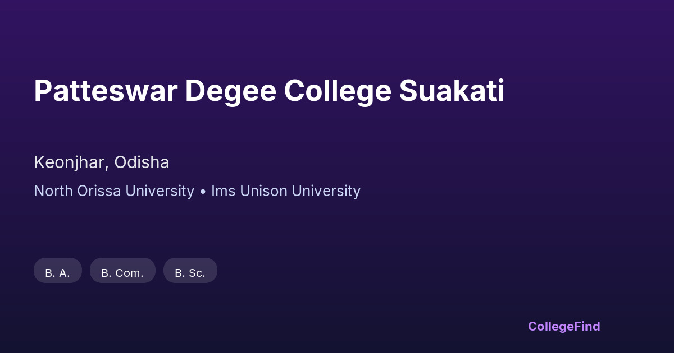Select the B. Sc. course tag
Image resolution: width=674 pixels, height=353 pixels.
(190, 271)
